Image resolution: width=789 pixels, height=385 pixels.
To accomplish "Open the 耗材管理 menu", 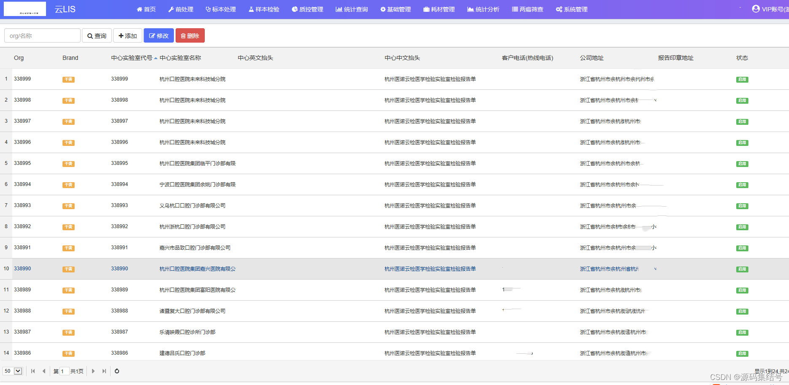I will [439, 9].
